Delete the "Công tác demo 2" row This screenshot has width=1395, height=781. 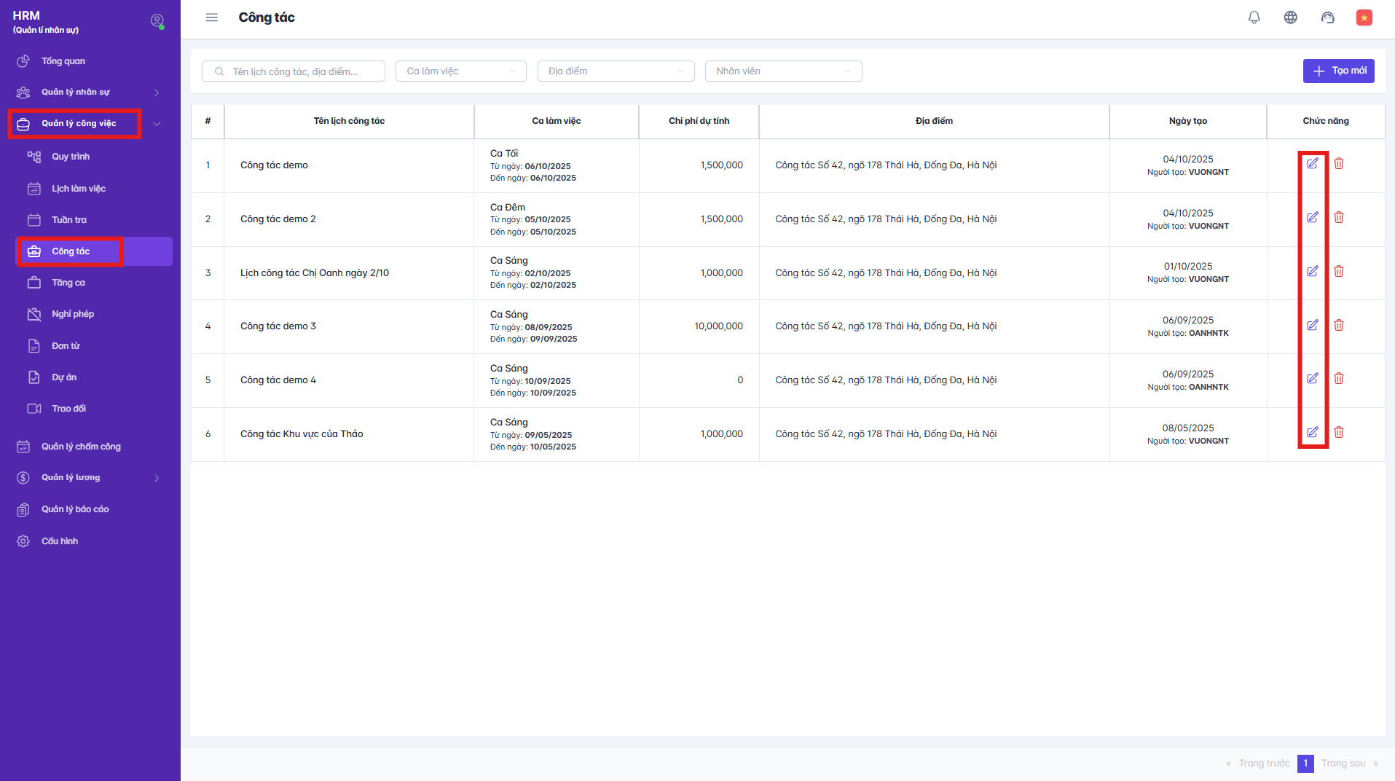[x=1339, y=218]
